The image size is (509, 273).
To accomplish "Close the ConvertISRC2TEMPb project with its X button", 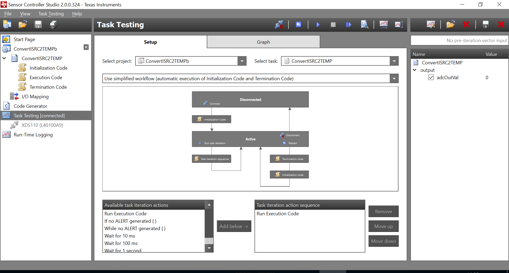I will (86, 47).
